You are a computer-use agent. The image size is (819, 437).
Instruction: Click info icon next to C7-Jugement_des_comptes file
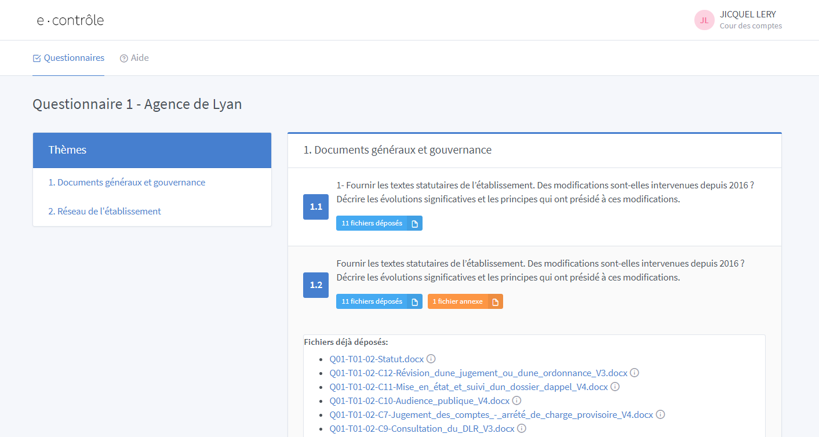[660, 414]
